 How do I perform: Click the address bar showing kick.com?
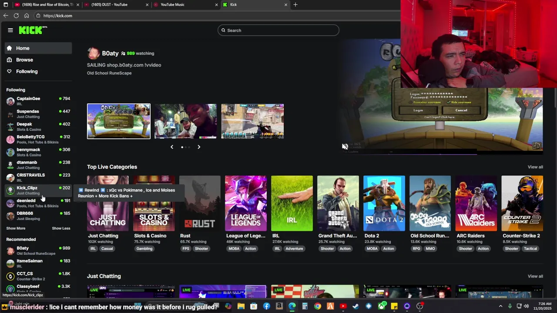point(218,16)
